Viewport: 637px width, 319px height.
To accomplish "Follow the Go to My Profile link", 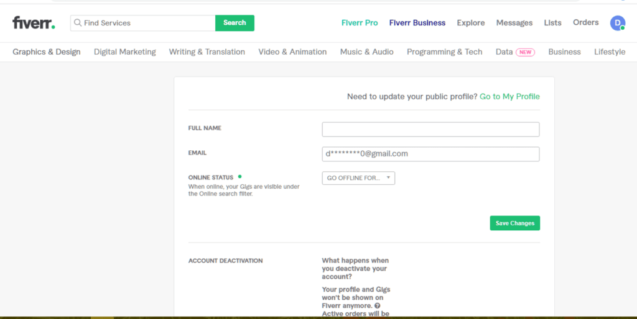I will pos(509,96).
